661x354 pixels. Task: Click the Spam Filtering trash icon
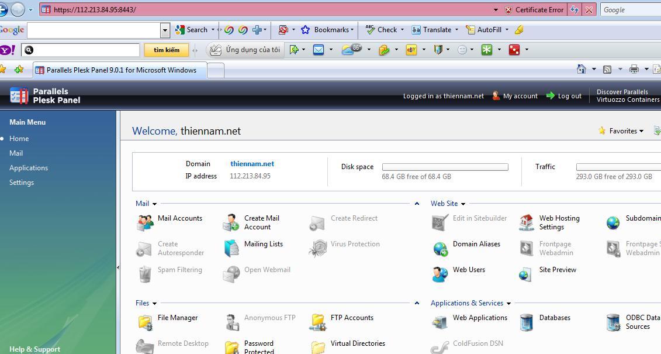pyautogui.click(x=144, y=274)
